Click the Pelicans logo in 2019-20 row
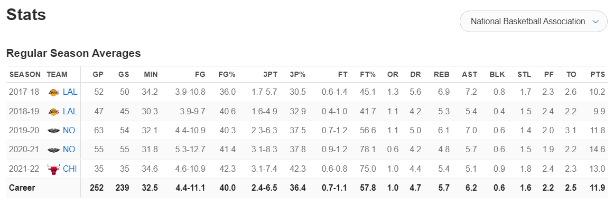 pyautogui.click(x=53, y=131)
